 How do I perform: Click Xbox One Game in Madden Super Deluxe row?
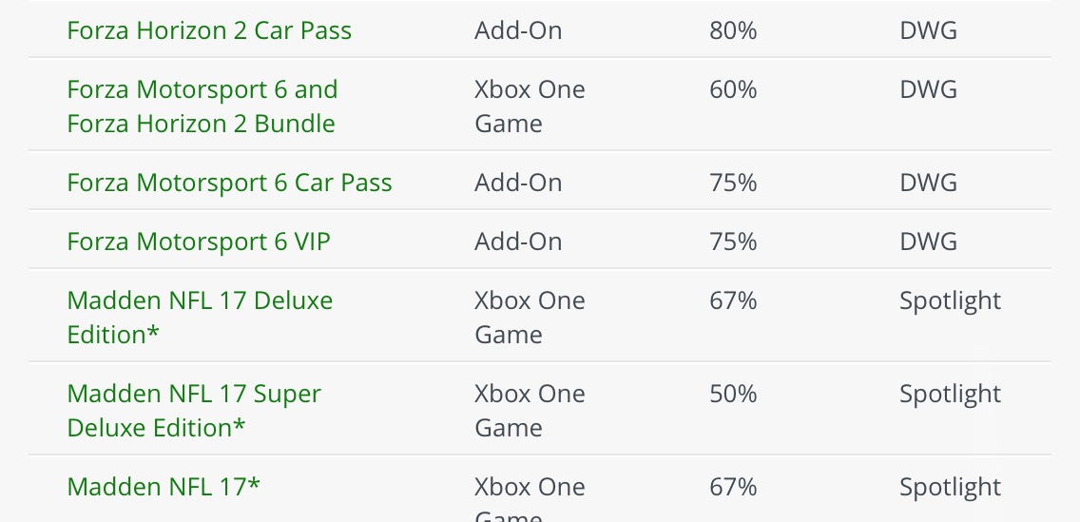click(x=530, y=411)
